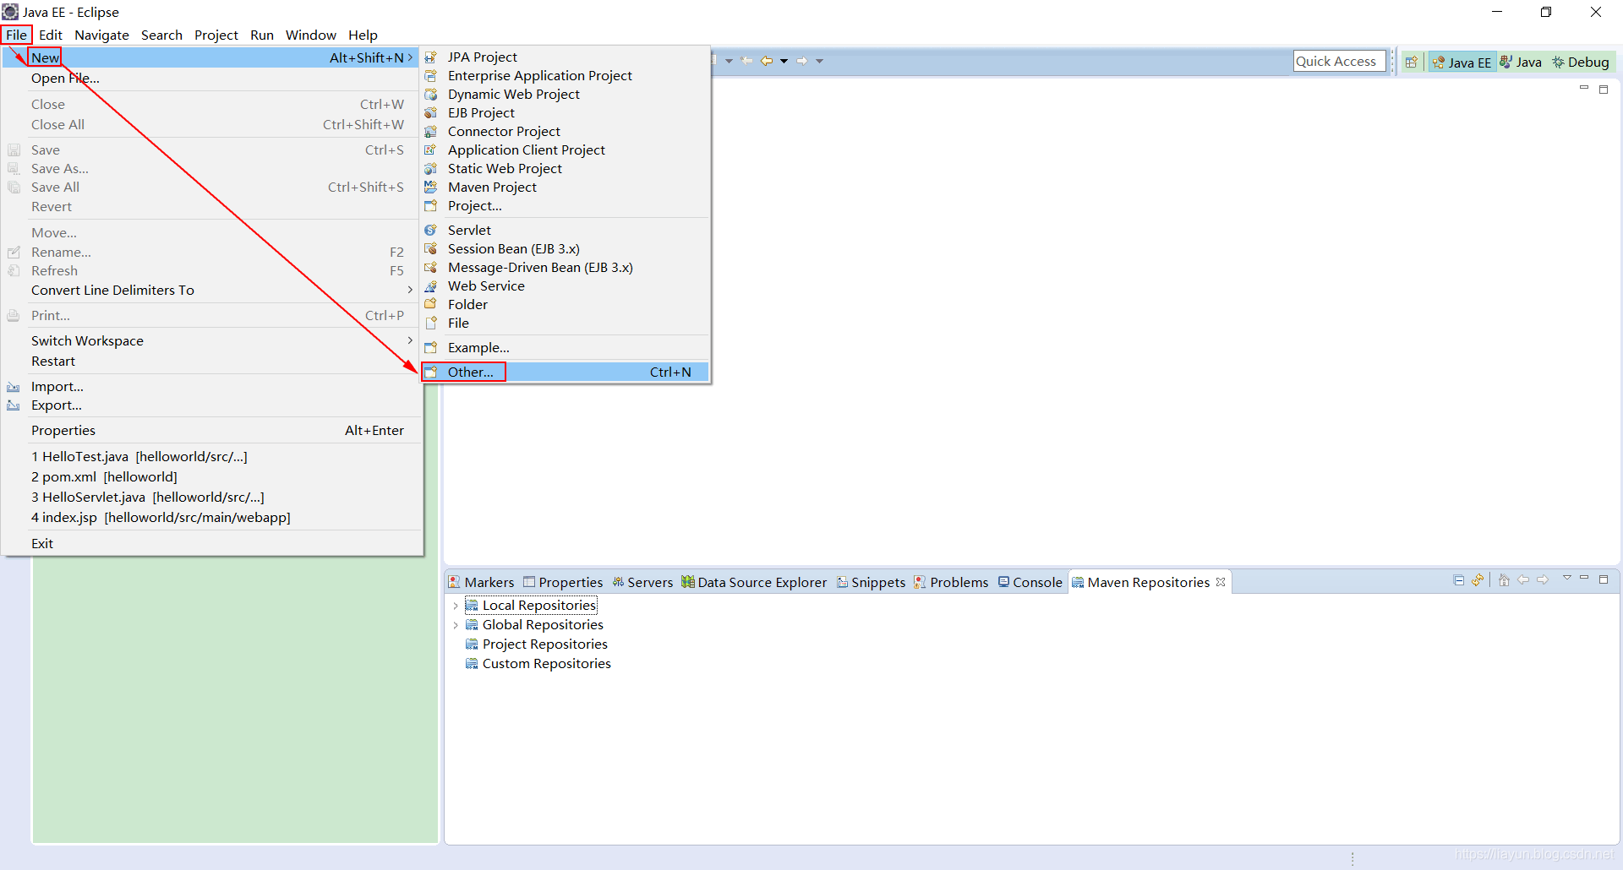
Task: Switch to the Java perspective
Action: point(1521,62)
